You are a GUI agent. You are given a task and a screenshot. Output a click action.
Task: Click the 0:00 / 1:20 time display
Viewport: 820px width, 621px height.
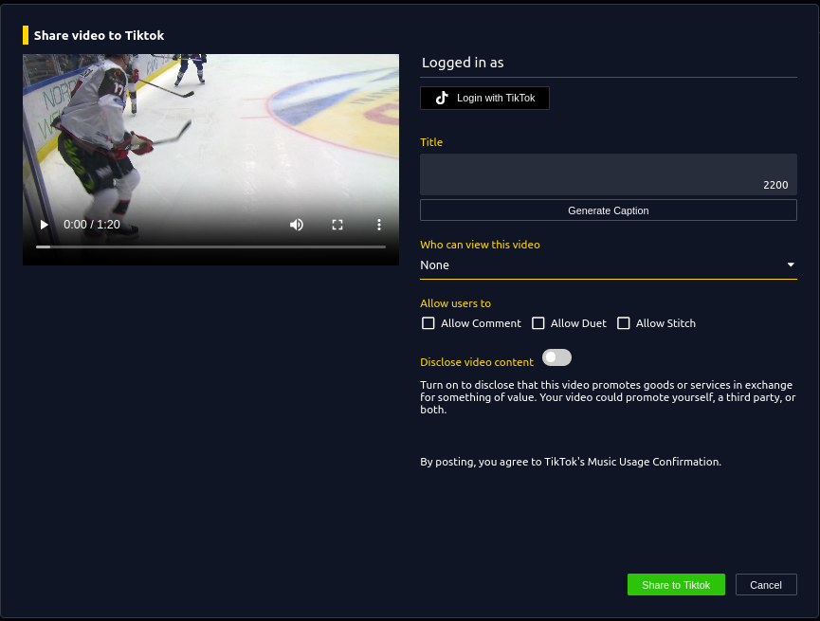click(x=92, y=225)
